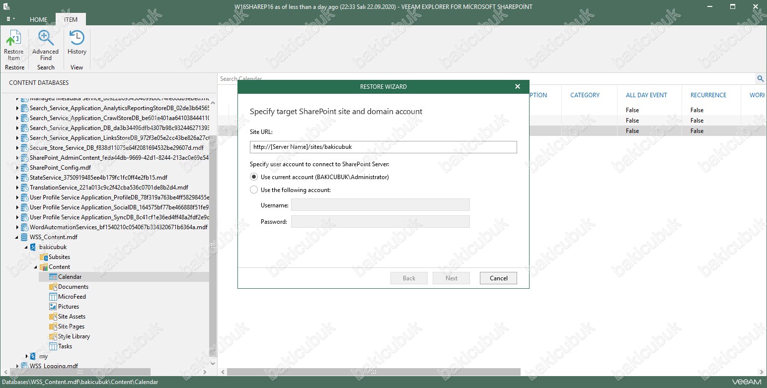This screenshot has height=388, width=767.
Task: Click the Site URL input field
Action: pyautogui.click(x=383, y=147)
